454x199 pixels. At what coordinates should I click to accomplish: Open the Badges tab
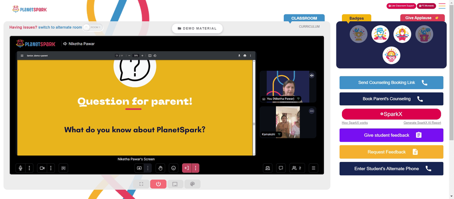click(356, 18)
